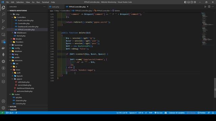Click Ln 147, Col 10 status

pos(122,113)
